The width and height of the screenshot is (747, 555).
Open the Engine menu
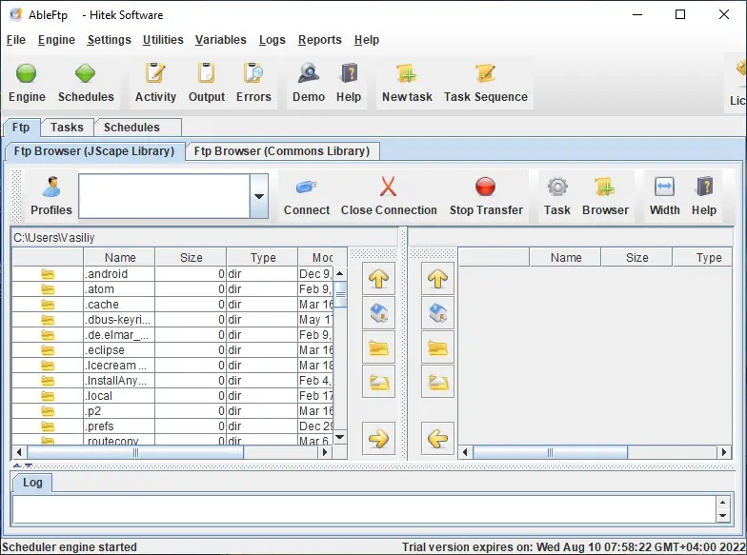pos(56,40)
